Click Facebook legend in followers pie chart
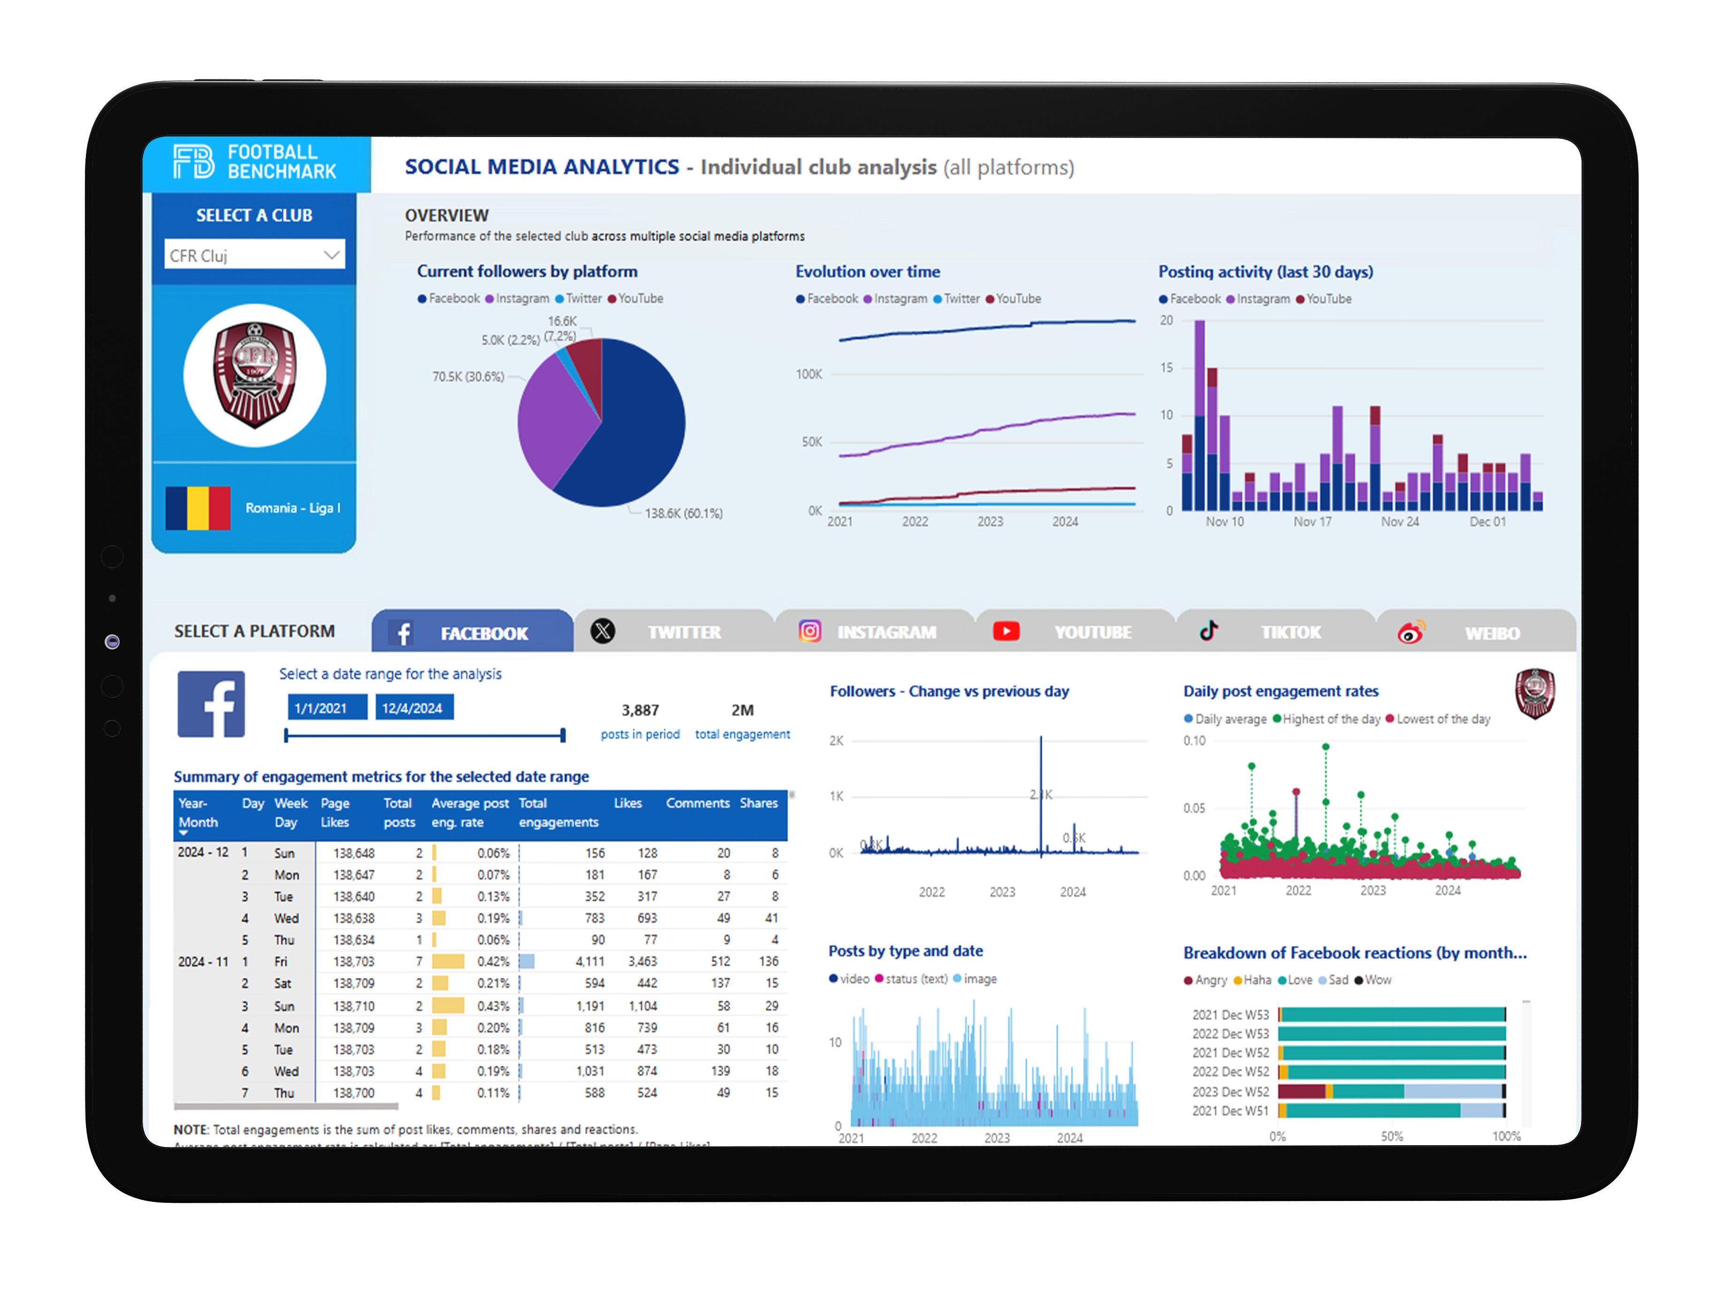Image resolution: width=1726 pixels, height=1292 pixels. [x=449, y=298]
